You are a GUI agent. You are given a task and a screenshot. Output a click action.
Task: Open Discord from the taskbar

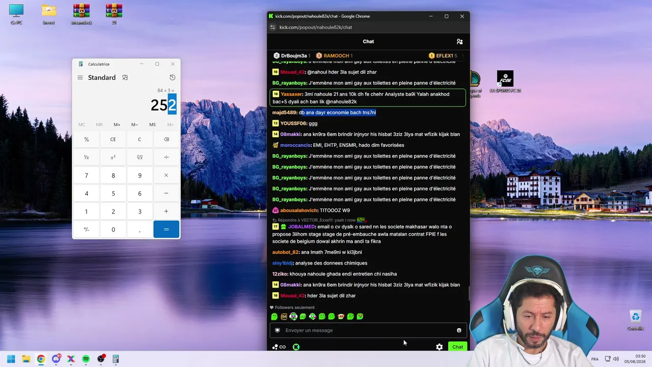coord(56,359)
